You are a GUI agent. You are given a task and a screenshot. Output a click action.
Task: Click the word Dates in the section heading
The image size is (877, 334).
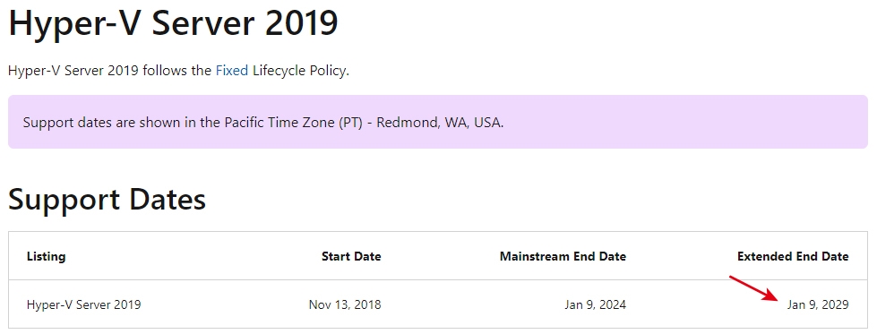click(168, 200)
